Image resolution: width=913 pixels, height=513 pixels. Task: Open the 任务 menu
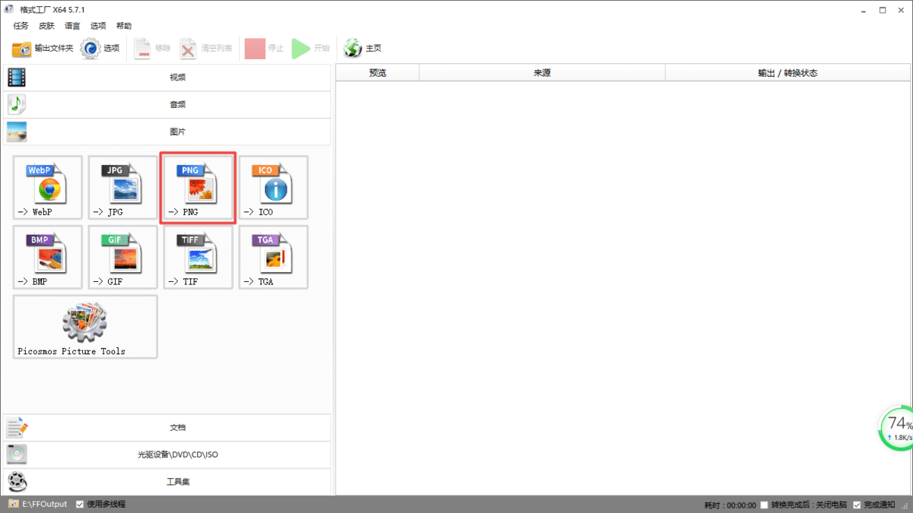click(x=20, y=25)
